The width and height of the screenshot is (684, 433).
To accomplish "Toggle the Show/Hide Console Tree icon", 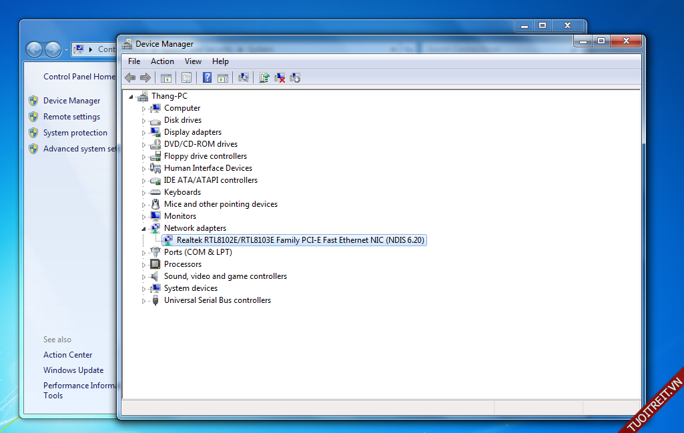I will click(x=166, y=77).
